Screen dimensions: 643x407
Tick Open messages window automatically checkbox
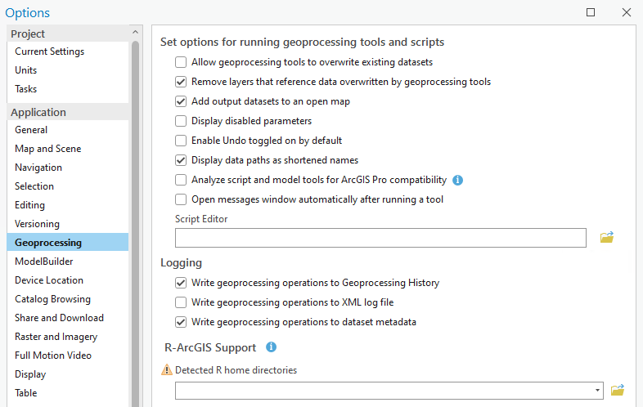[x=181, y=199]
